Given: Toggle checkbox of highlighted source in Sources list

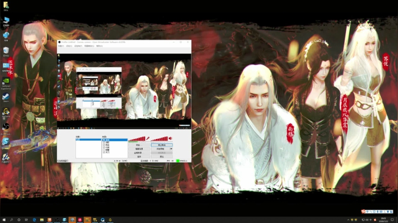Looking at the screenshot, I should [104, 140].
